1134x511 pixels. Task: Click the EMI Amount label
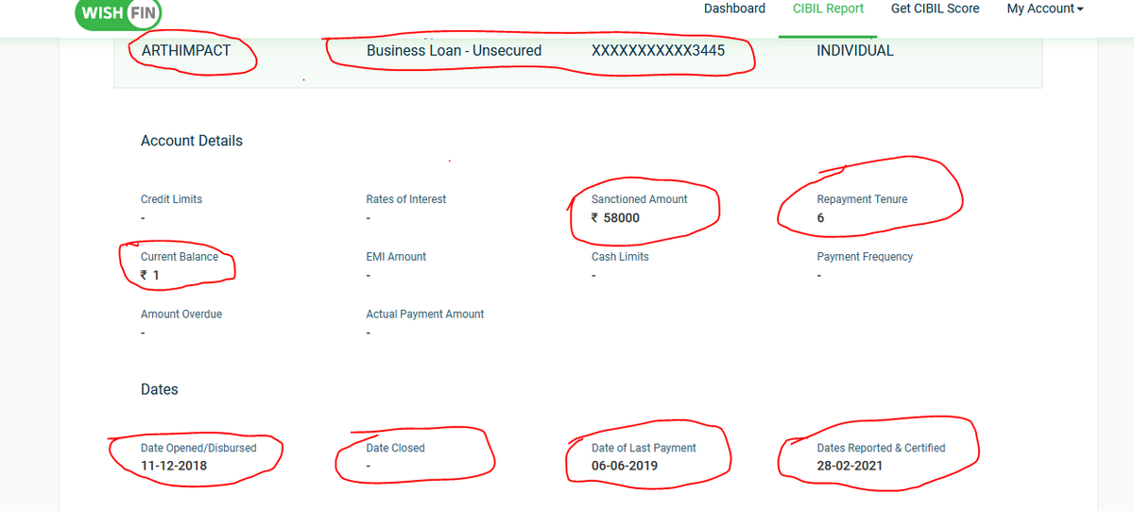click(396, 257)
